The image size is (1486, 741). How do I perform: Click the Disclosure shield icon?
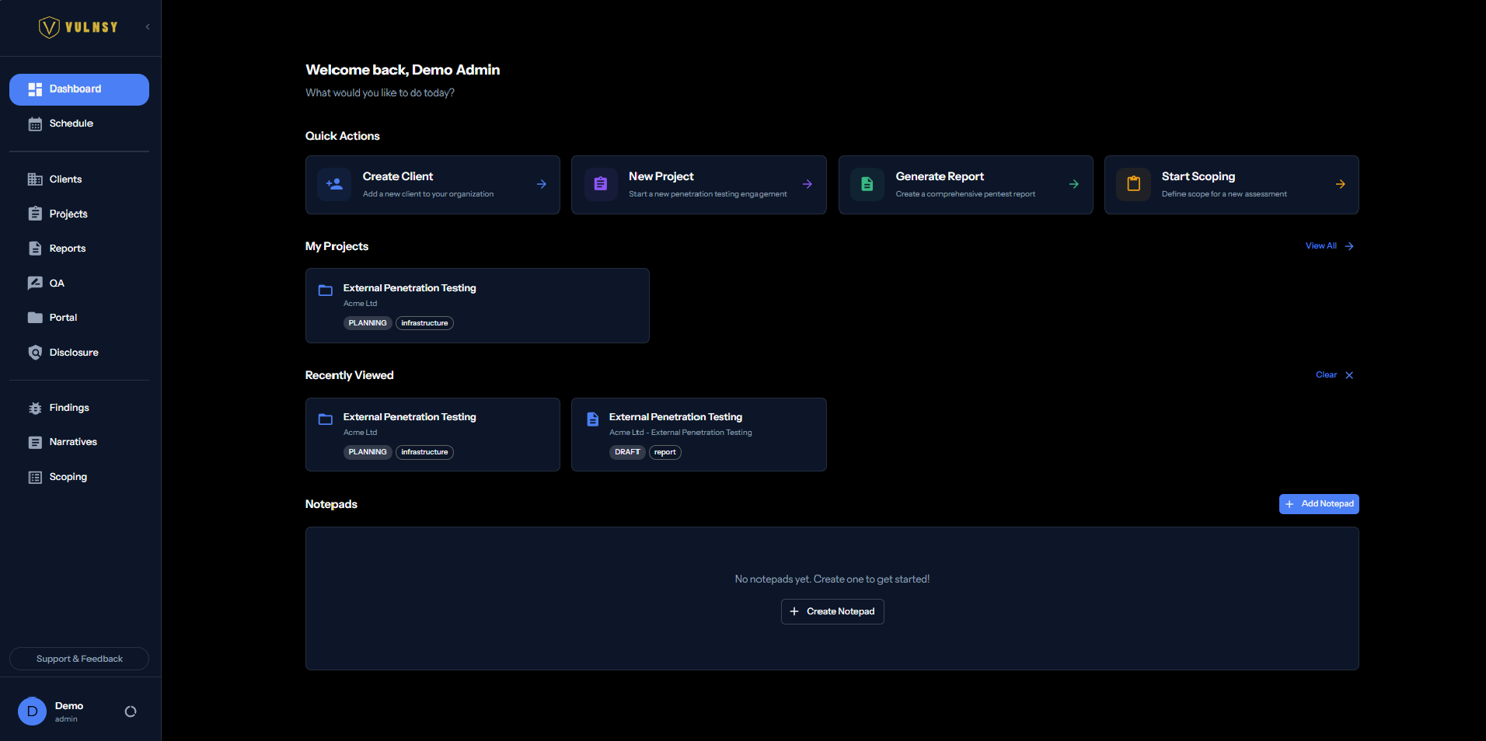point(35,353)
